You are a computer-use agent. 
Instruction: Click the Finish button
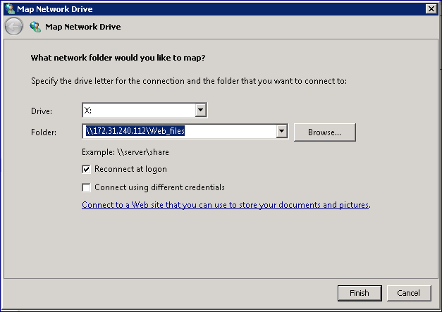point(360,293)
